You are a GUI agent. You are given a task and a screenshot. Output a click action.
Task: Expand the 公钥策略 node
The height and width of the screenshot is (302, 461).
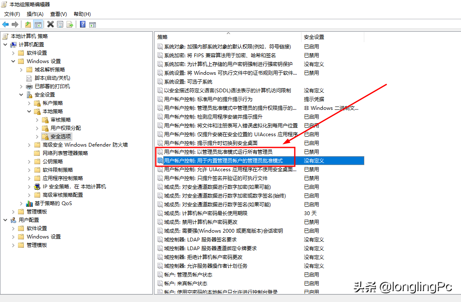tap(29, 162)
